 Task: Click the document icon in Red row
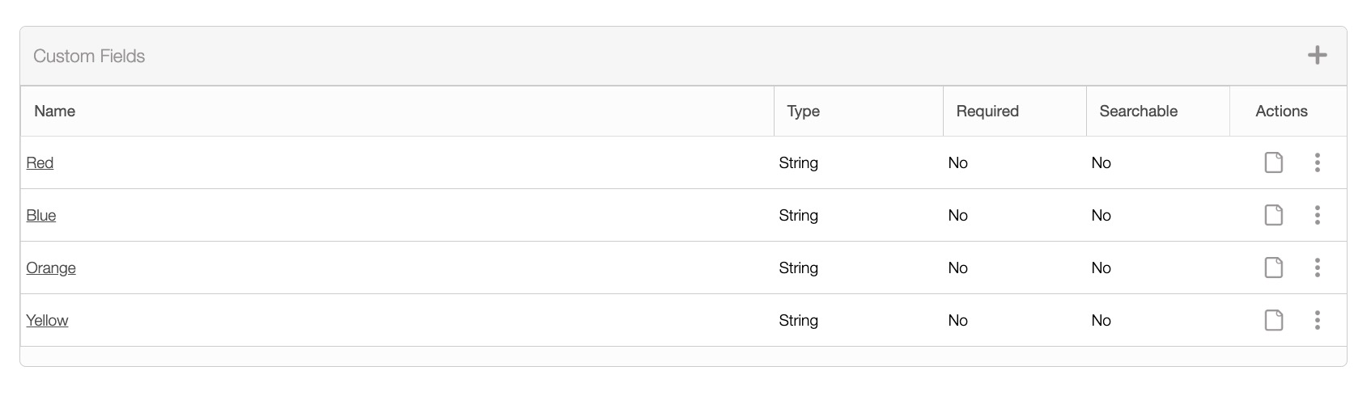(1273, 162)
